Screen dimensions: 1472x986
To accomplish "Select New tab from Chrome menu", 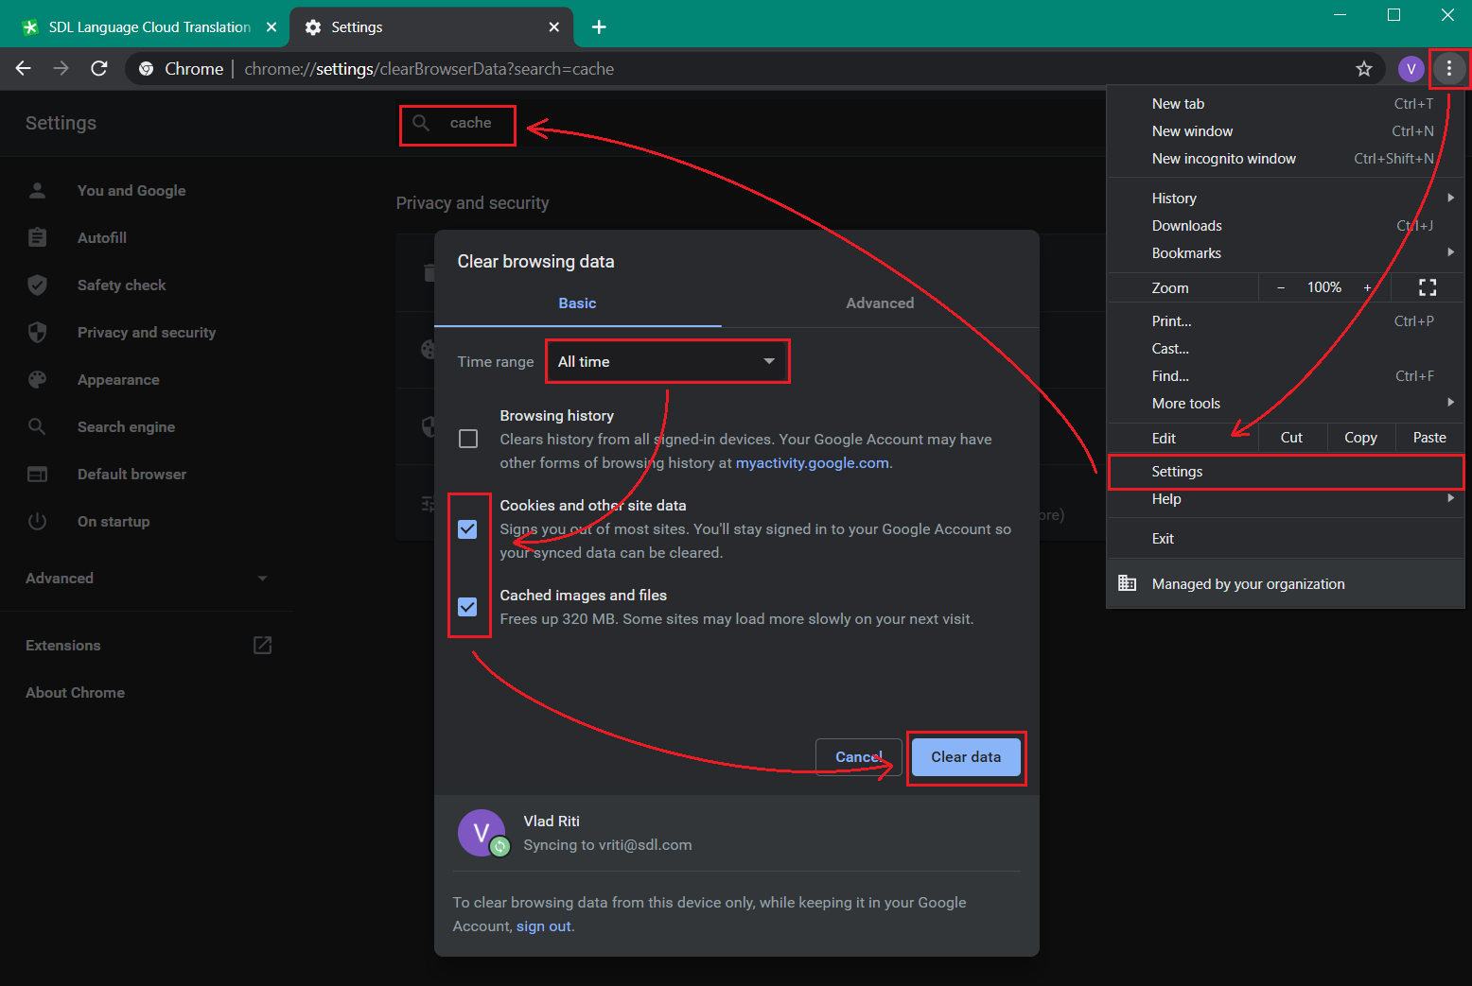I will point(1286,104).
